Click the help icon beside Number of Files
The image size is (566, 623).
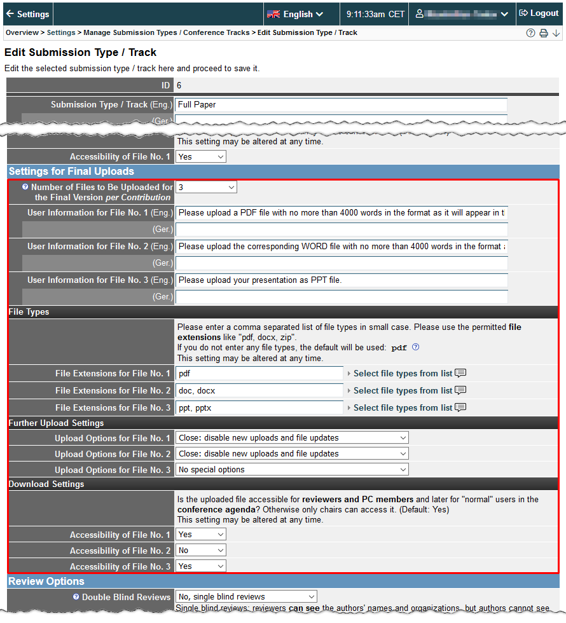coord(25,187)
